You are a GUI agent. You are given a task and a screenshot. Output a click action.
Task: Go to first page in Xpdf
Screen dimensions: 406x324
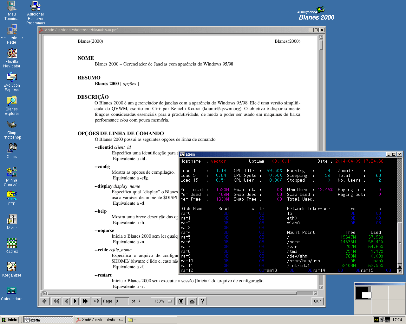45,301
